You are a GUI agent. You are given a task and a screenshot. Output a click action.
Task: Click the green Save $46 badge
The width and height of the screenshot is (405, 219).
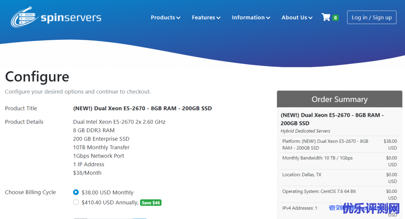[151, 203]
